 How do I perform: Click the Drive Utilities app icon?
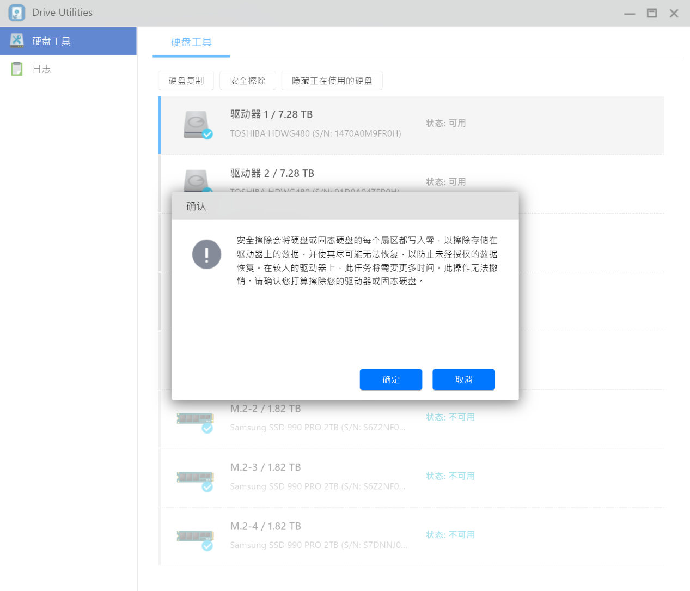17,13
